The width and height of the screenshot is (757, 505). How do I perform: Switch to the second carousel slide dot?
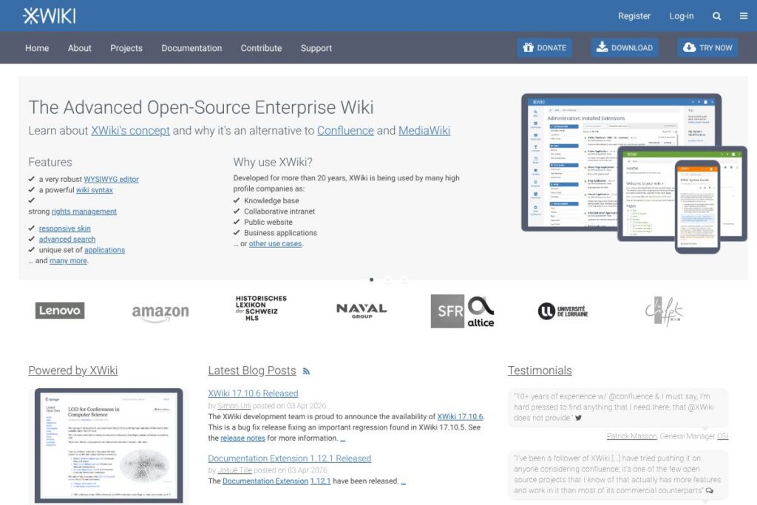pyautogui.click(x=387, y=279)
